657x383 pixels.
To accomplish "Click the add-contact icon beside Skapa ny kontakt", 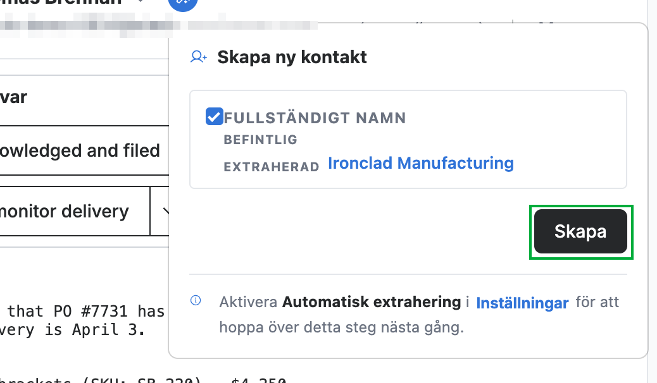I will click(x=199, y=56).
